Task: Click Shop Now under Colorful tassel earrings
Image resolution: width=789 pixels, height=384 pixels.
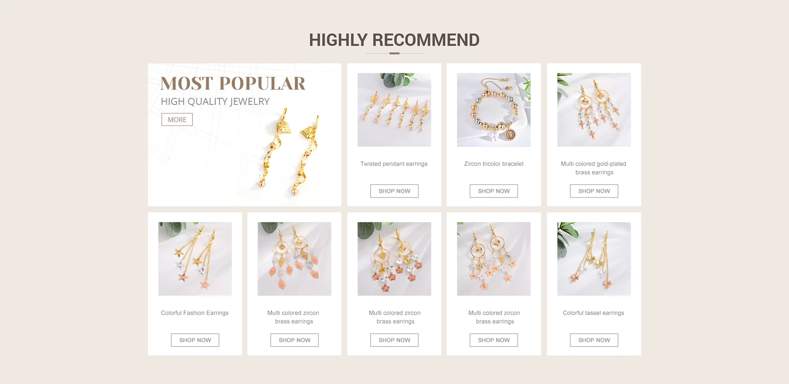Action: [594, 340]
